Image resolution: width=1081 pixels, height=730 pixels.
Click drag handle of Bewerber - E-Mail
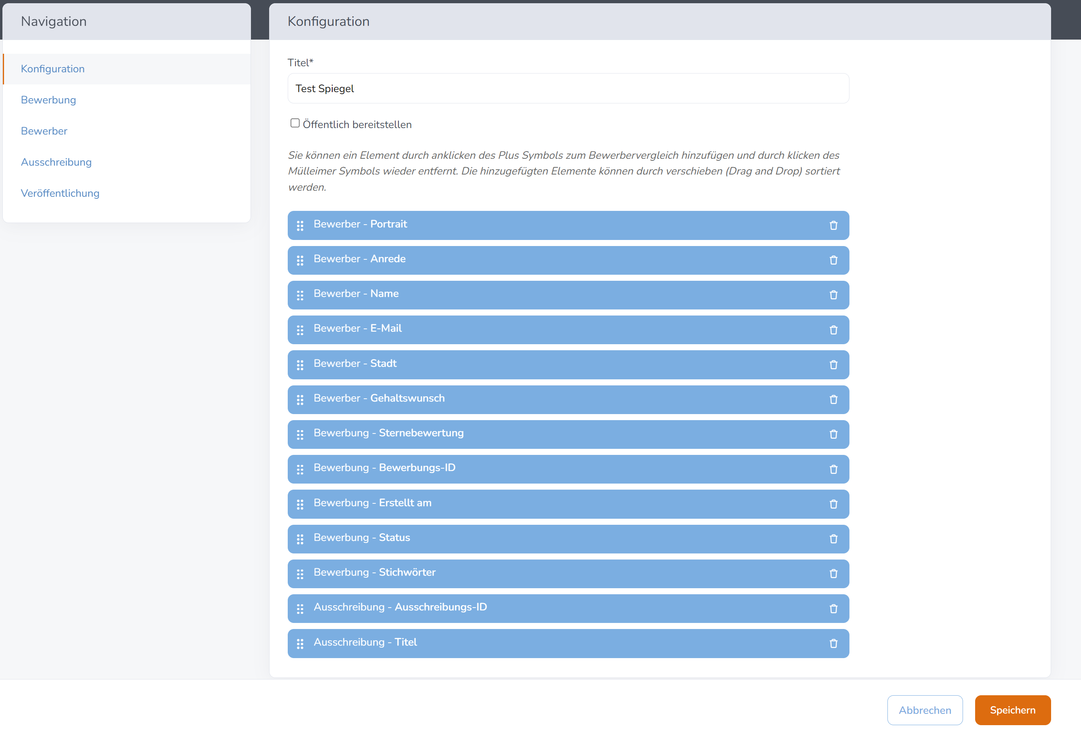click(300, 330)
